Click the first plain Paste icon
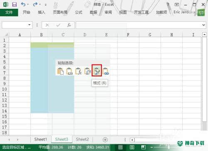This screenshot has height=151, width=208. click(x=60, y=71)
